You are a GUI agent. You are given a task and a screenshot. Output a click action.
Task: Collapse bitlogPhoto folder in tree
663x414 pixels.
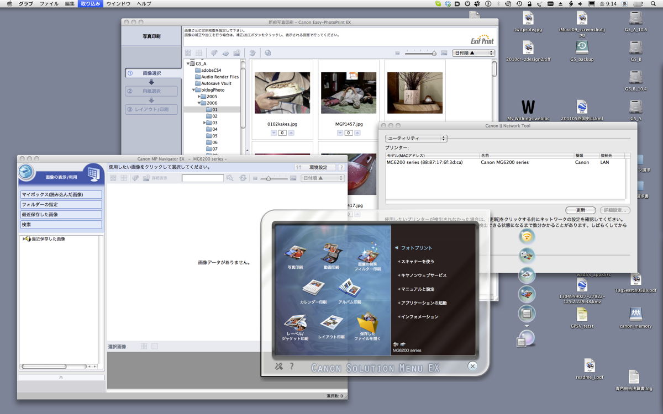[194, 89]
